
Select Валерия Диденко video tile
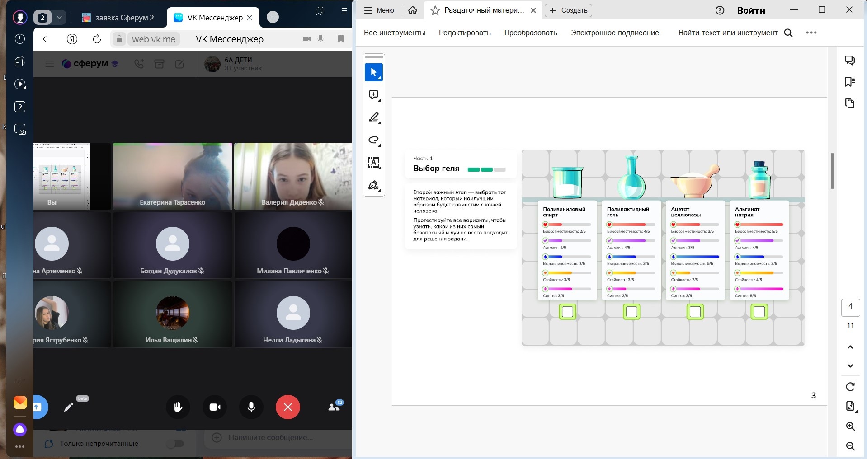(293, 176)
